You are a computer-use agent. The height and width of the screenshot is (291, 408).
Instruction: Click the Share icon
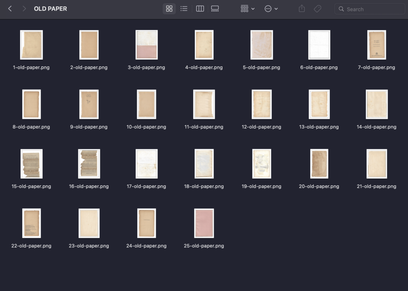pyautogui.click(x=302, y=9)
